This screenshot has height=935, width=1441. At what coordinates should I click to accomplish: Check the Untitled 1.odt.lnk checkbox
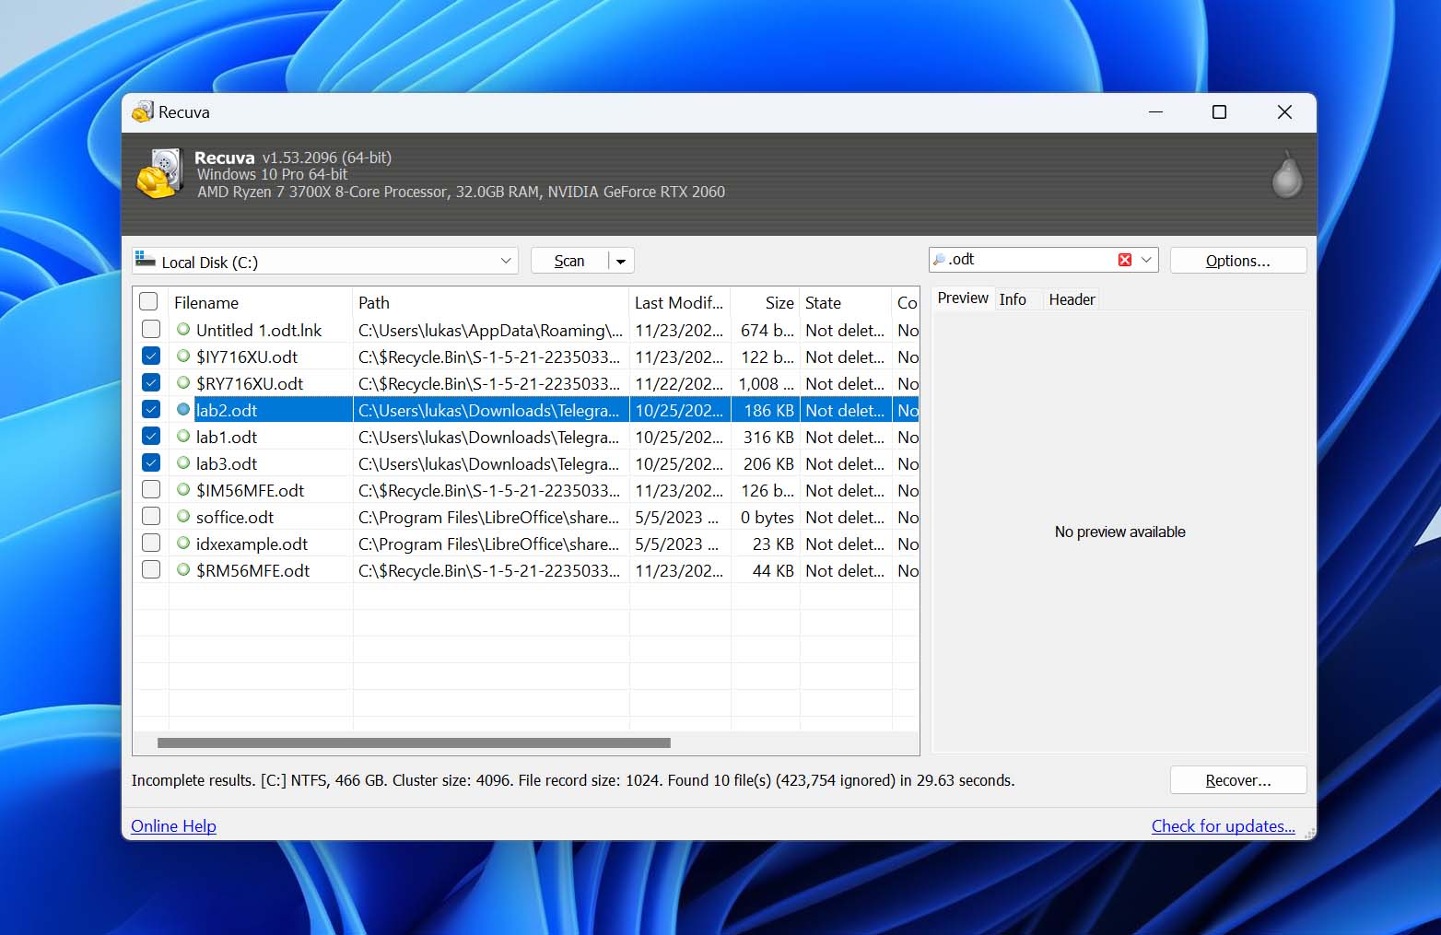tap(151, 329)
